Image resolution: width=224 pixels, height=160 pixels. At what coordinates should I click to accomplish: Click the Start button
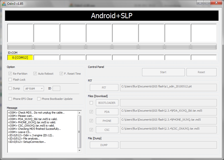(163, 72)
